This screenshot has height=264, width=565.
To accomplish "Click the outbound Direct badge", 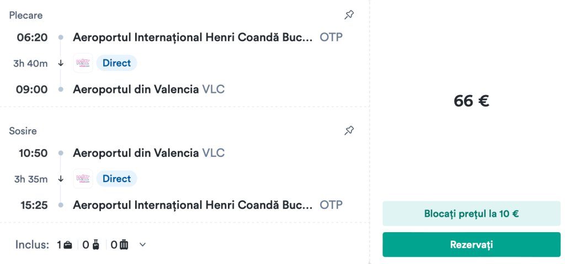I will click(x=116, y=63).
